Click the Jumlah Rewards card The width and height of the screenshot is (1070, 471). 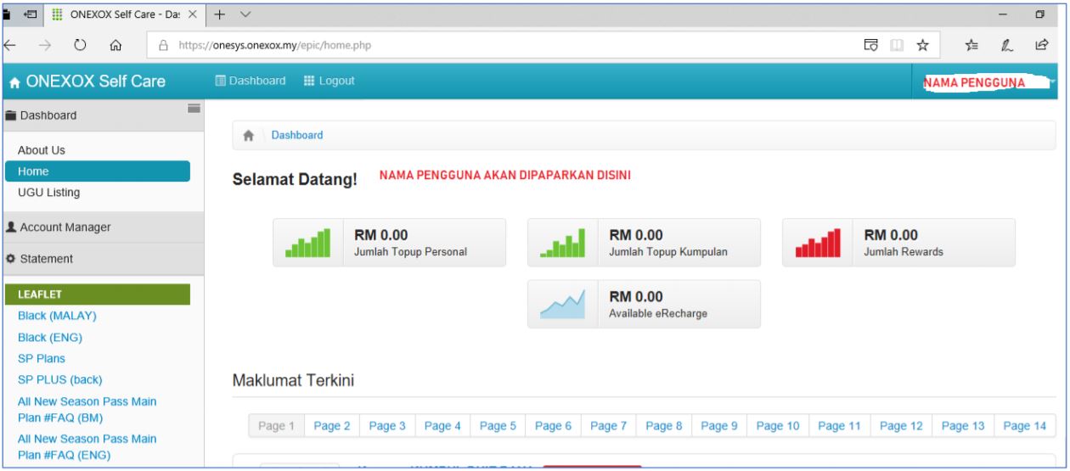898,243
